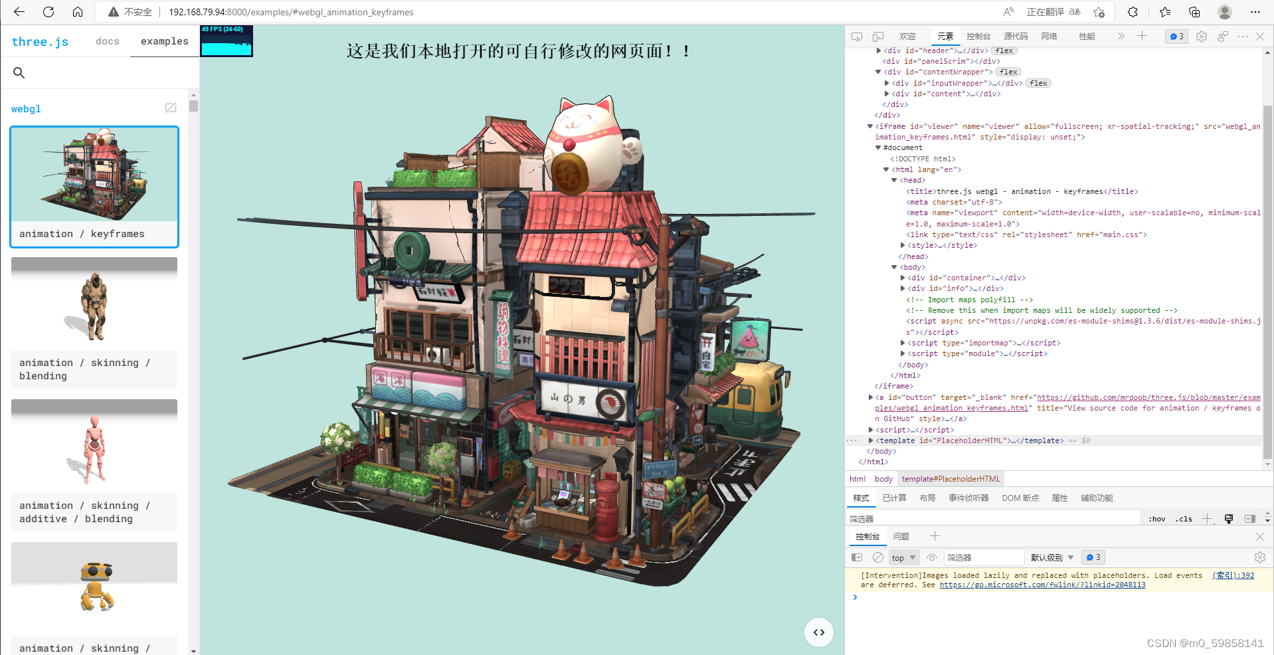This screenshot has height=655, width=1274.
Task: Activate the inspect element picker in DevTools
Action: coord(856,37)
